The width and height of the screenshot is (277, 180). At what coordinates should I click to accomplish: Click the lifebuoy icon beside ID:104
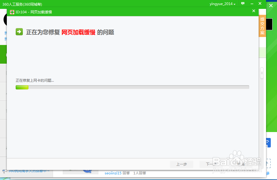tap(12, 12)
